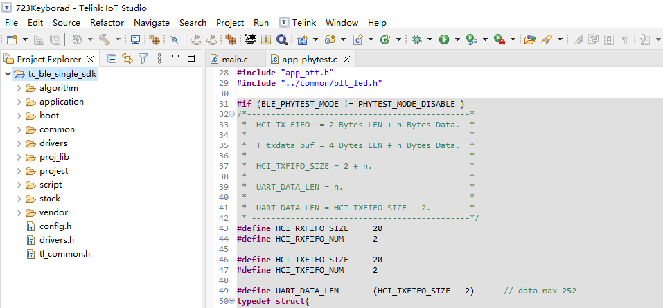663x308 pixels.
Task: Click the New Source Folder icon
Action: coord(330,39)
